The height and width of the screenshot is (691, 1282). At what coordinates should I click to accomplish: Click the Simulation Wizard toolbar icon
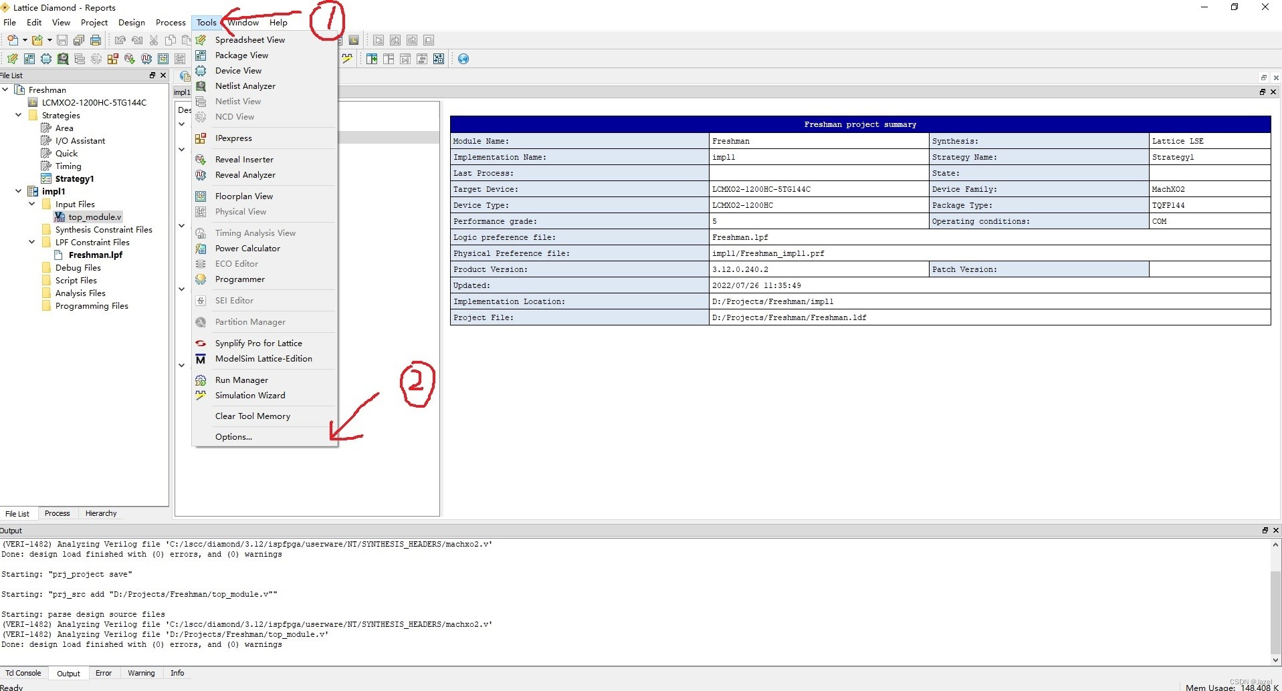[x=347, y=59]
